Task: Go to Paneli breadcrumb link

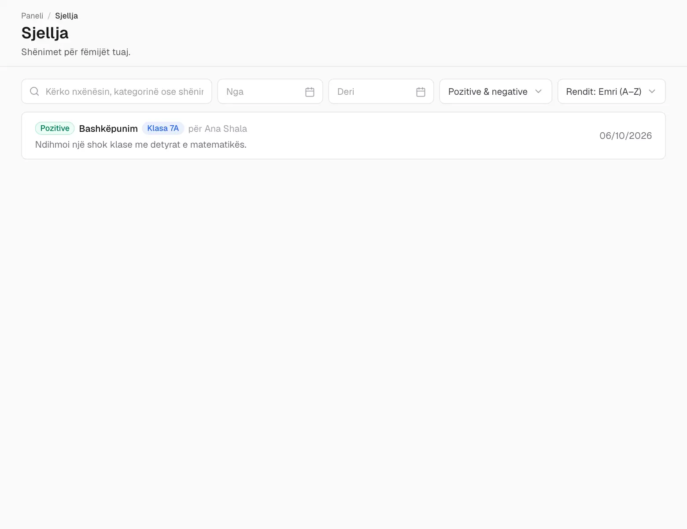Action: click(x=32, y=16)
